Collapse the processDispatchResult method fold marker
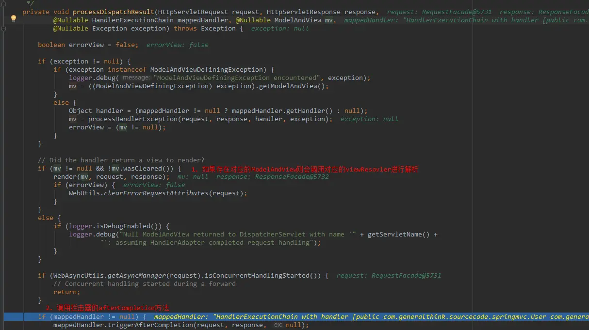Viewport: 589px width, 330px height. coord(4,29)
